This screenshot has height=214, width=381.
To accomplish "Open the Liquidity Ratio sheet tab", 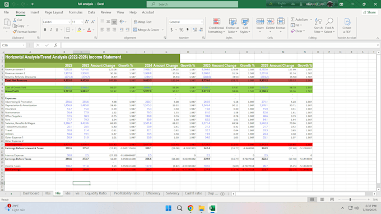I will pos(96,193).
